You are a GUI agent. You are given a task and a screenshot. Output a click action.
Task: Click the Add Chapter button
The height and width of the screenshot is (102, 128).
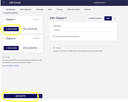pos(20,96)
